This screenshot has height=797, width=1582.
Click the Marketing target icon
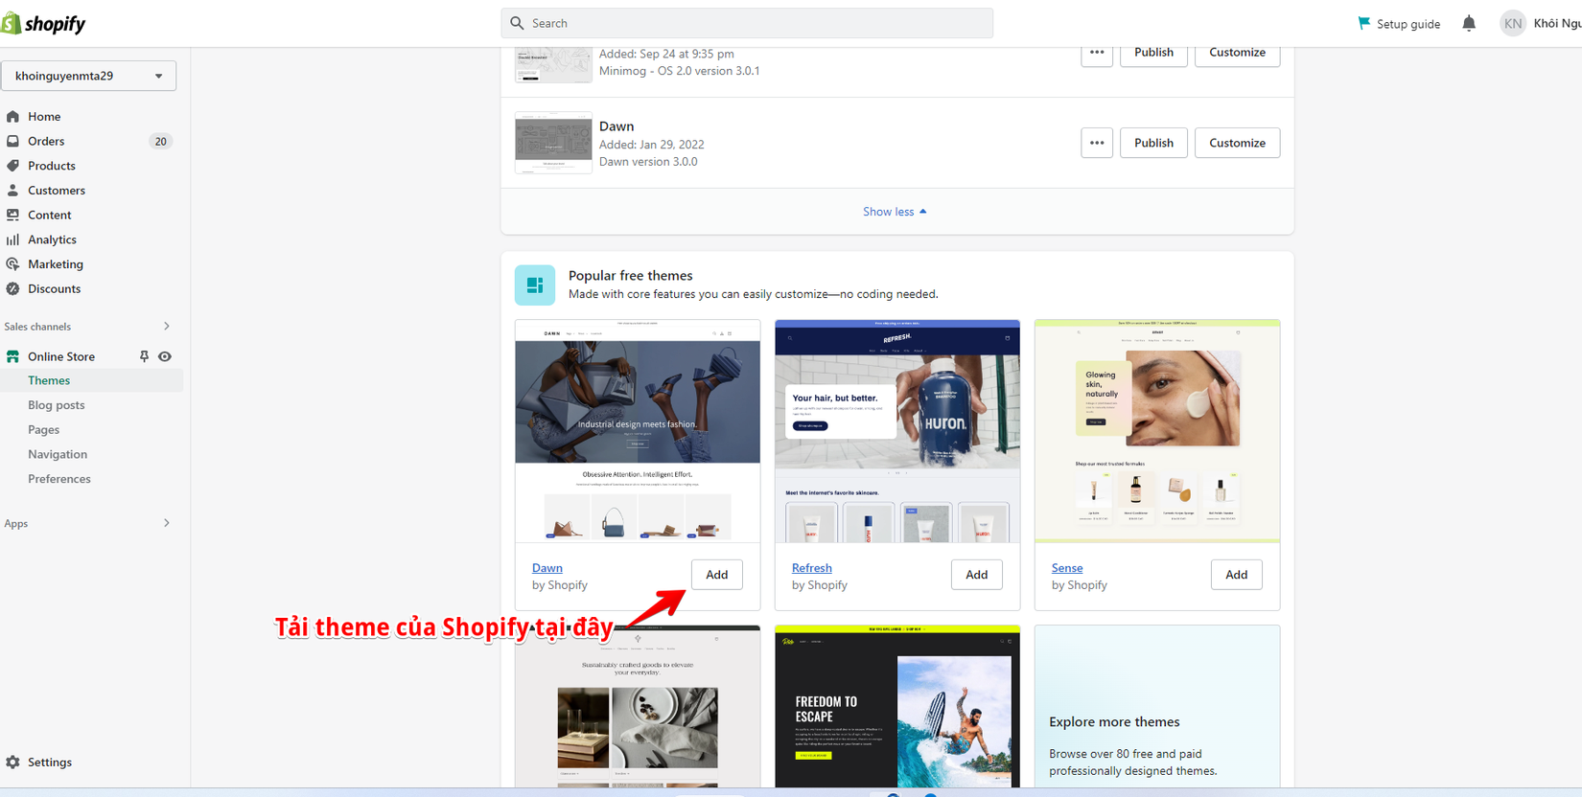pos(12,264)
